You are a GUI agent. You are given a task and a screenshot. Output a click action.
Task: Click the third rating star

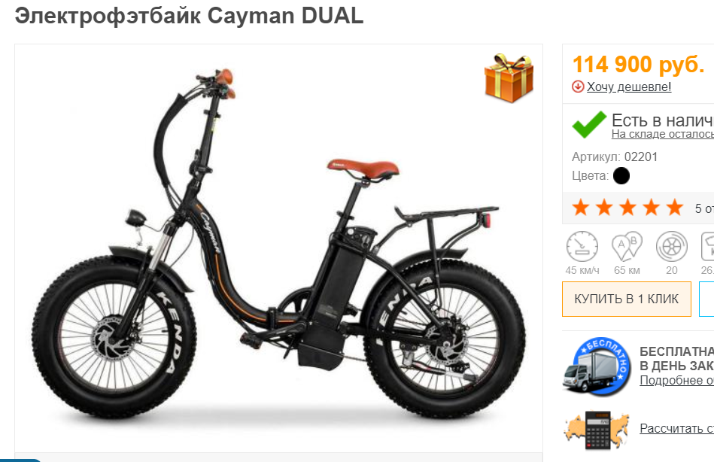[628, 208]
